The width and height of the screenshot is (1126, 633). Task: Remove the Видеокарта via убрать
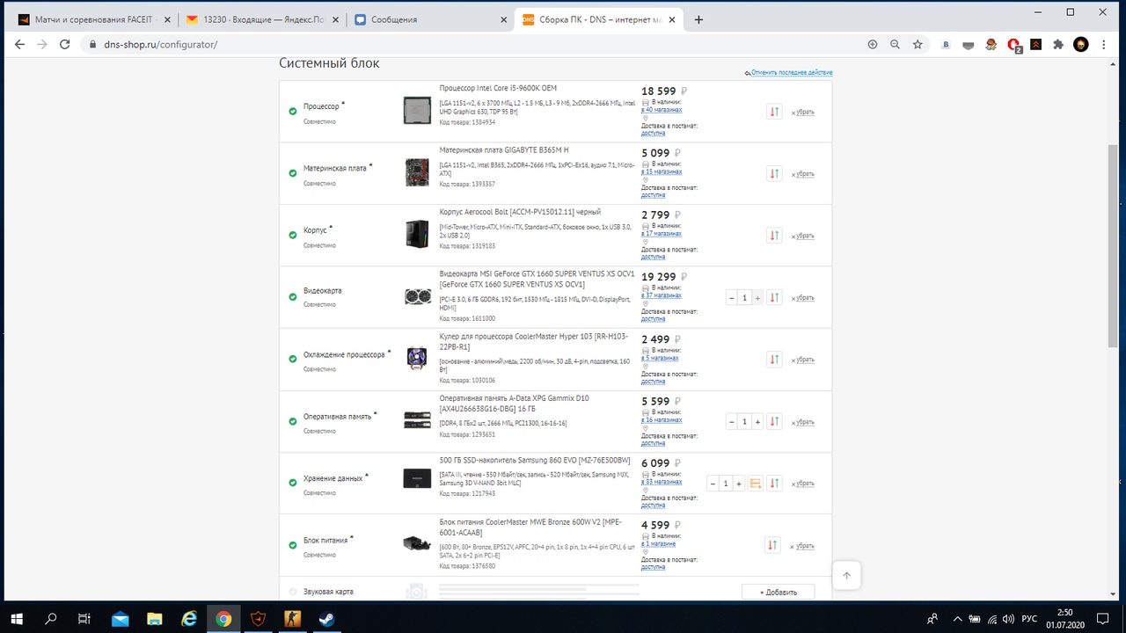tap(802, 298)
